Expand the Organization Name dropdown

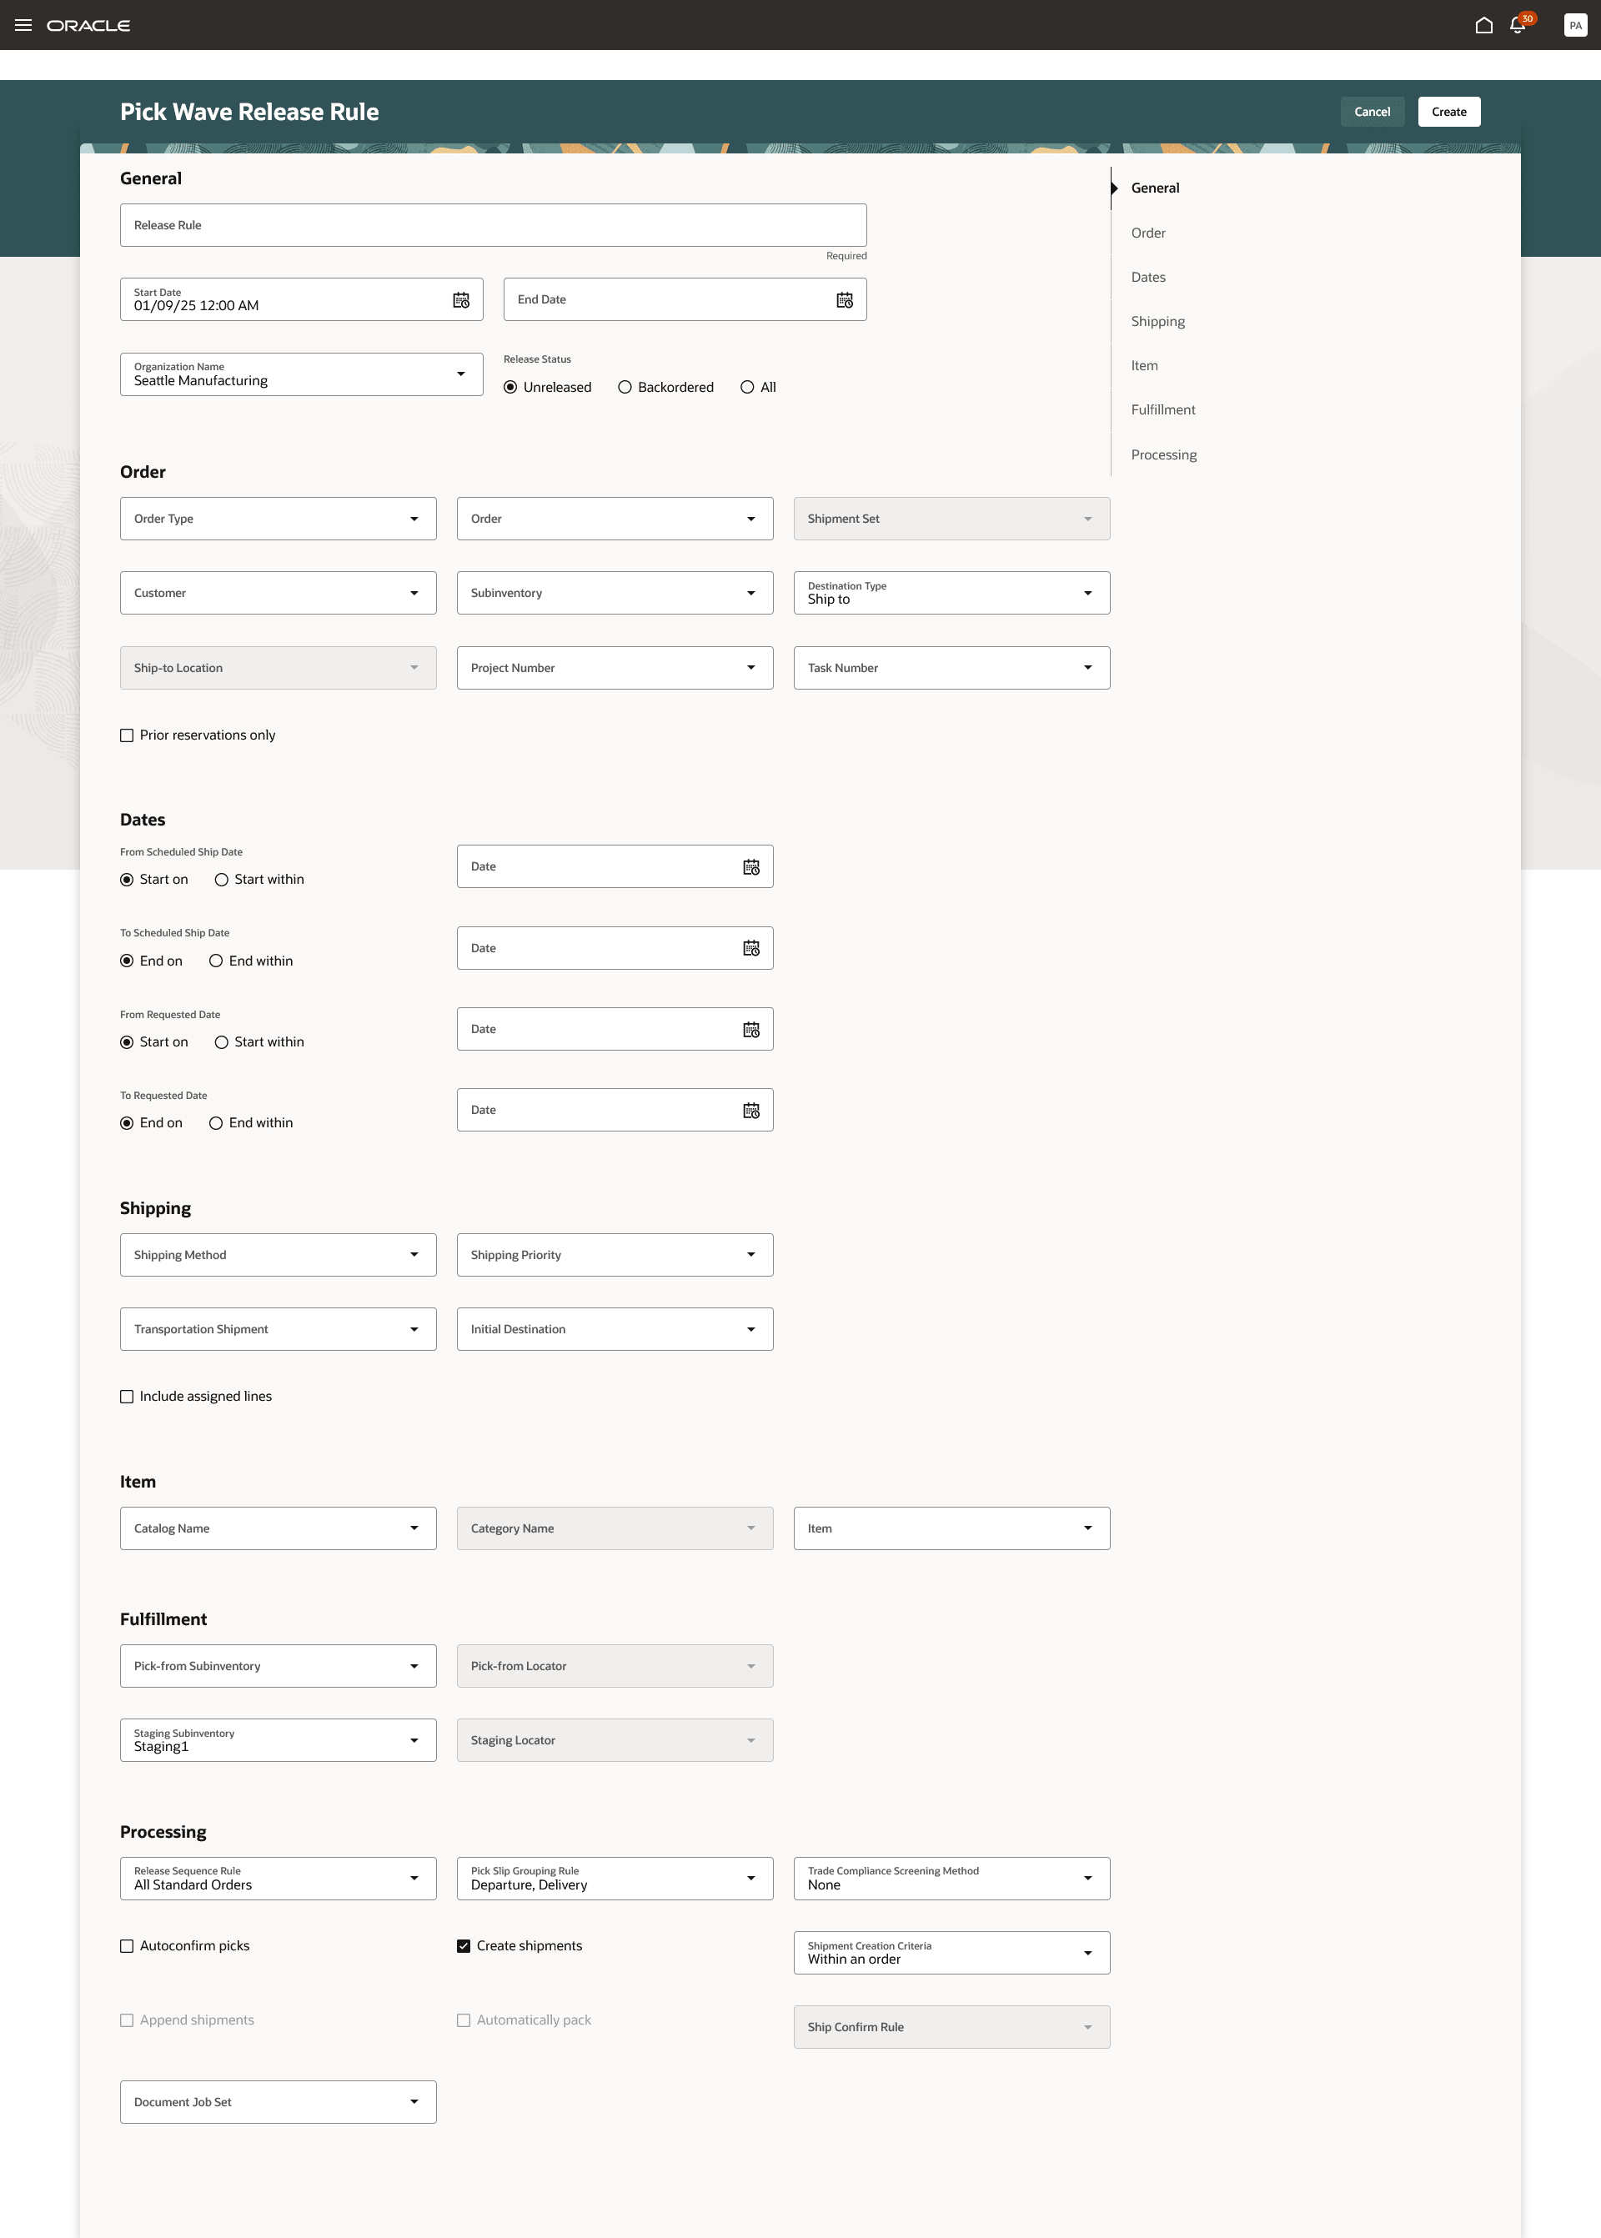pyautogui.click(x=460, y=374)
